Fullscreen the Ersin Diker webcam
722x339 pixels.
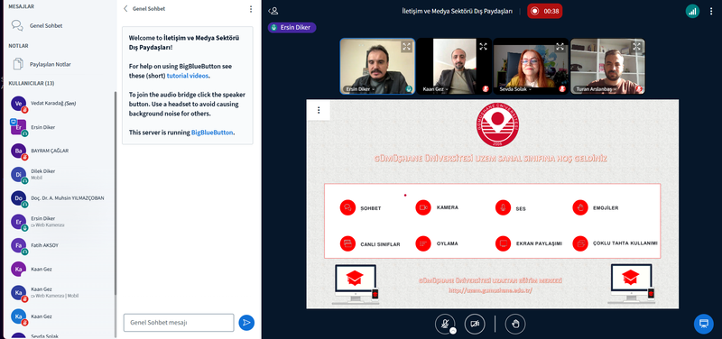tap(406, 47)
